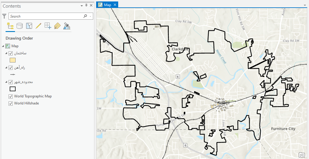Open the map view tabs dropdown arrow
Viewport: 309px width, 159px height.
[x=305, y=5]
